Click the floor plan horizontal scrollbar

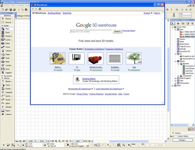[129, 141]
